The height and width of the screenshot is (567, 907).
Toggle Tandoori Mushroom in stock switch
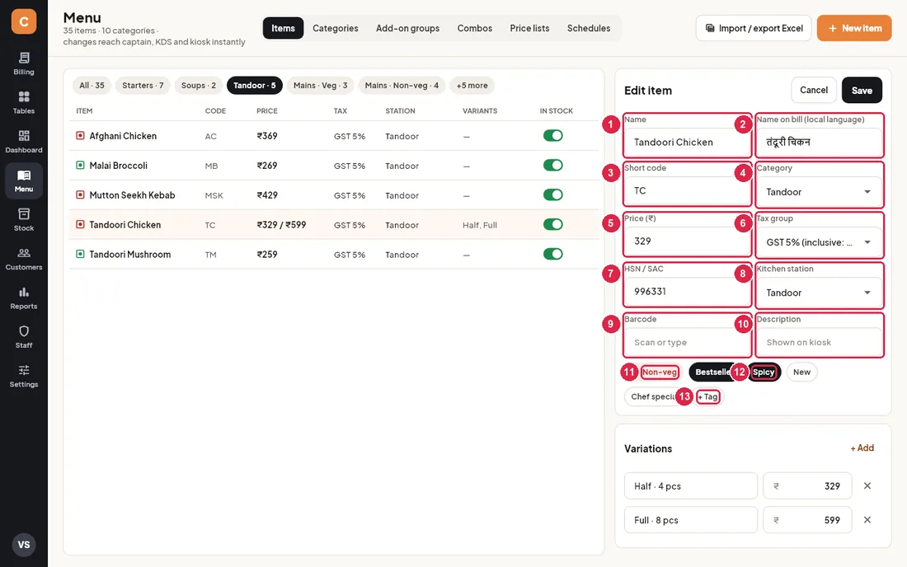click(553, 255)
